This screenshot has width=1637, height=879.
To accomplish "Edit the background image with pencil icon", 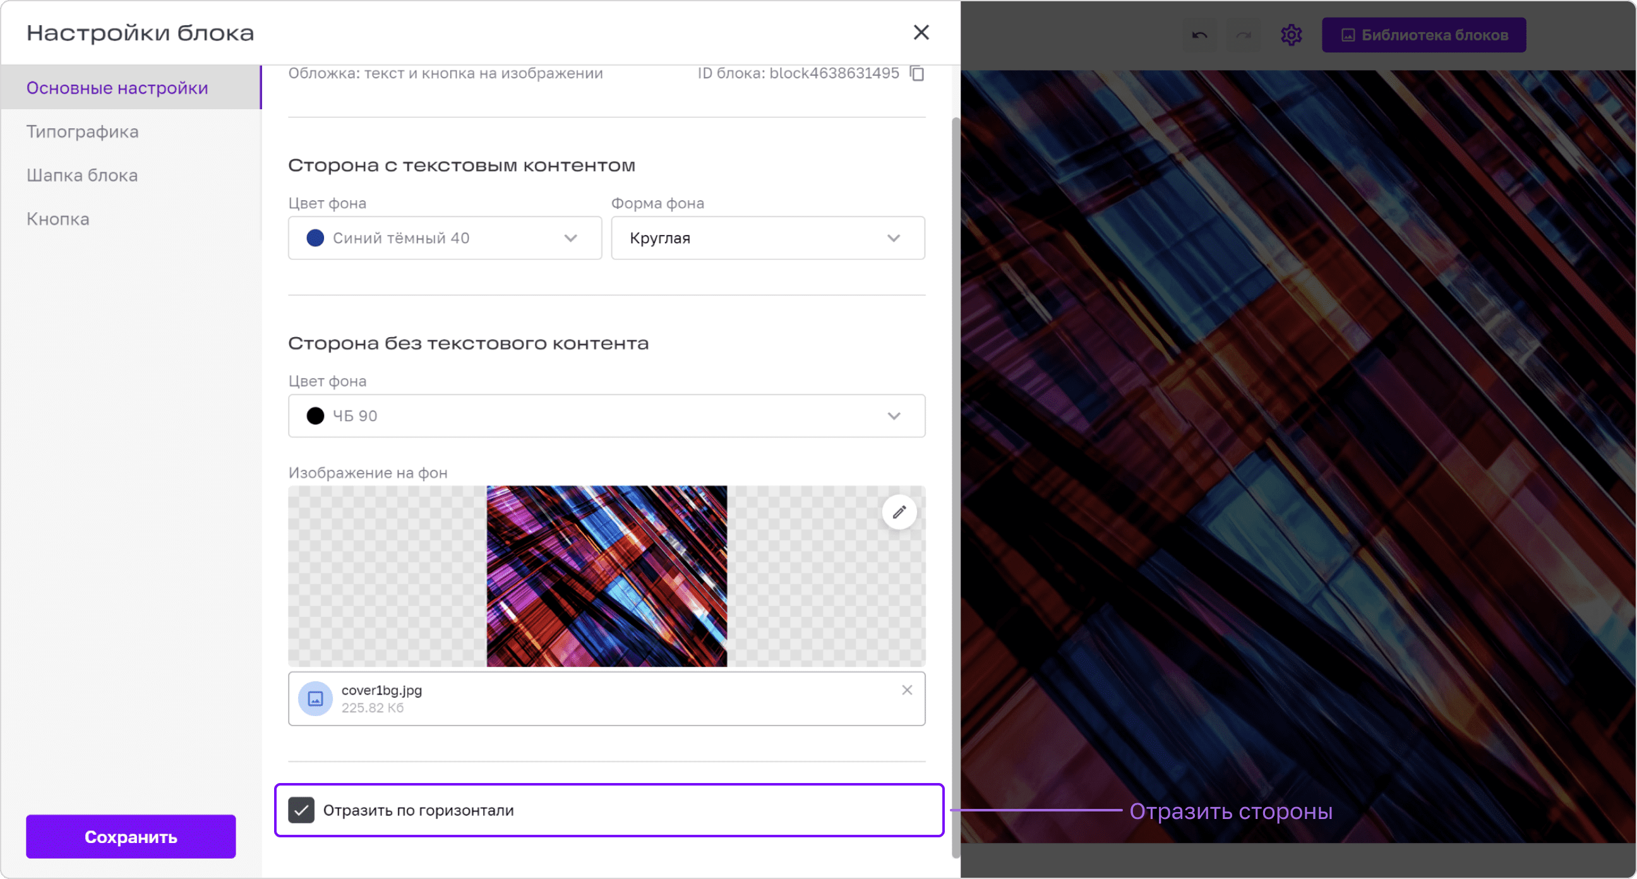I will click(x=899, y=511).
